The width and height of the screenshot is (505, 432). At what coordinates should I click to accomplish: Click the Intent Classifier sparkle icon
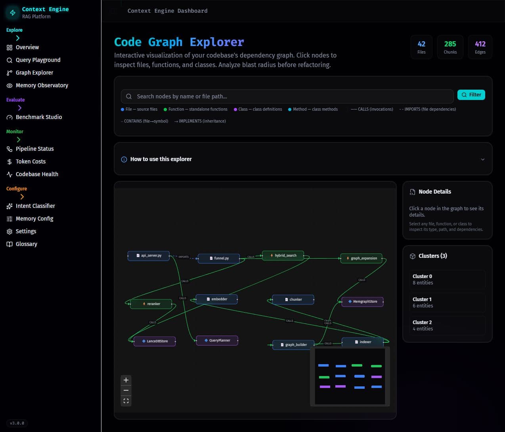10,206
